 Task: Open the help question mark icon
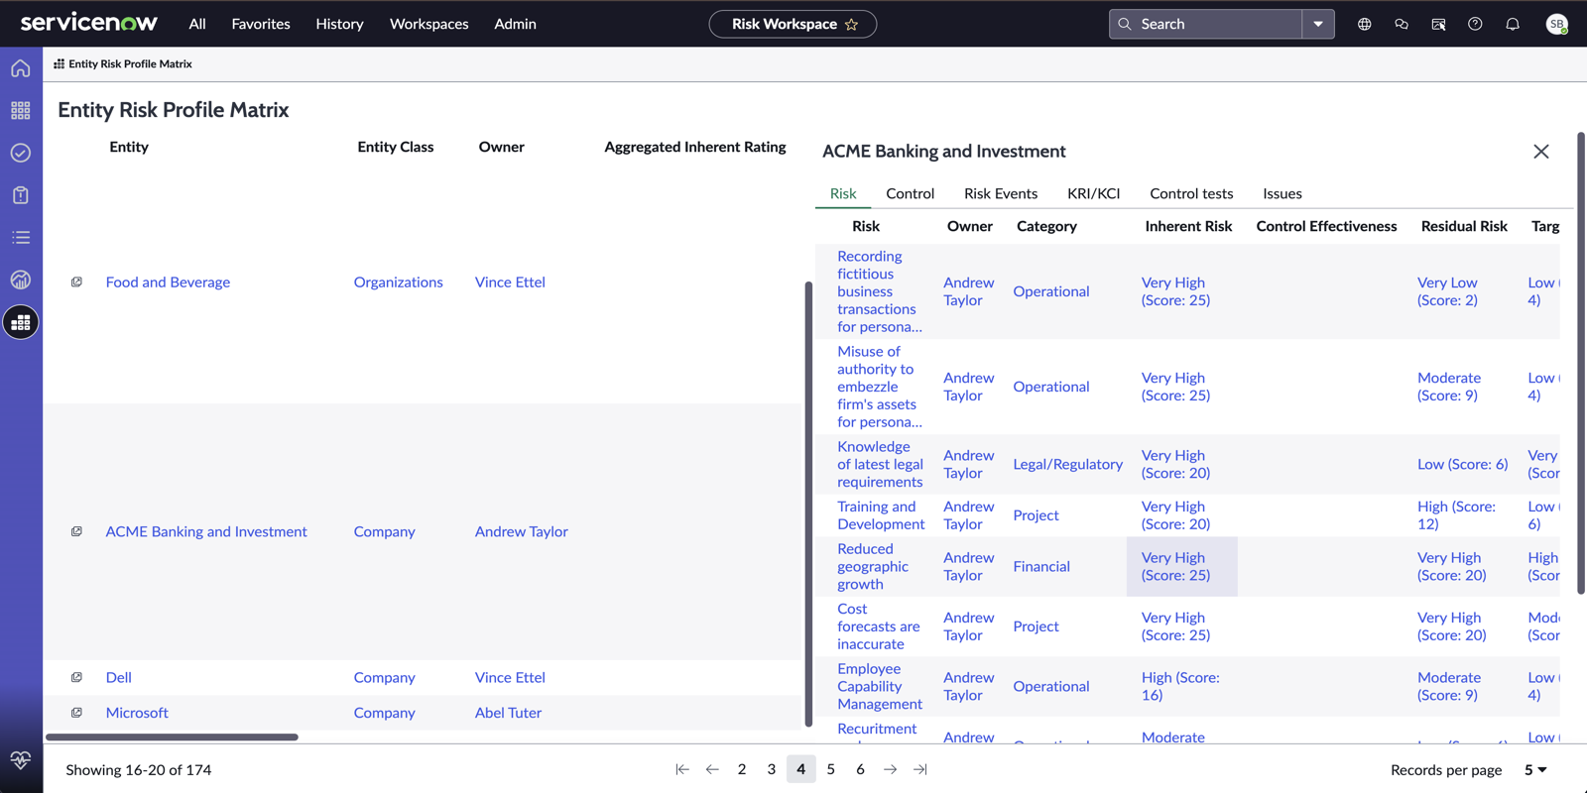1475,24
